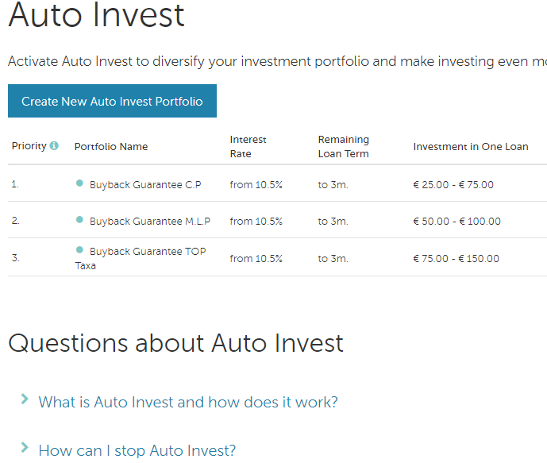The width and height of the screenshot is (547, 463).
Task: Select priority number 1 in first row
Action: pyautogui.click(x=14, y=185)
